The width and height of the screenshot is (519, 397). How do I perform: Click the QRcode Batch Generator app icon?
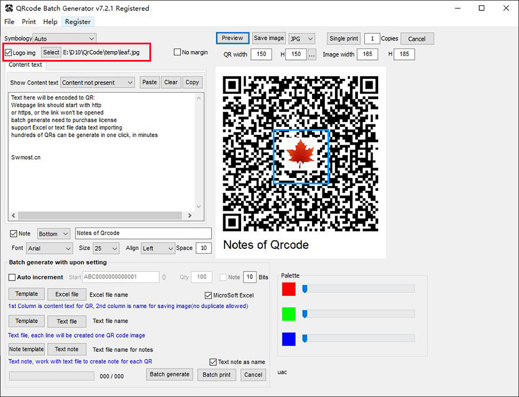[x=9, y=8]
